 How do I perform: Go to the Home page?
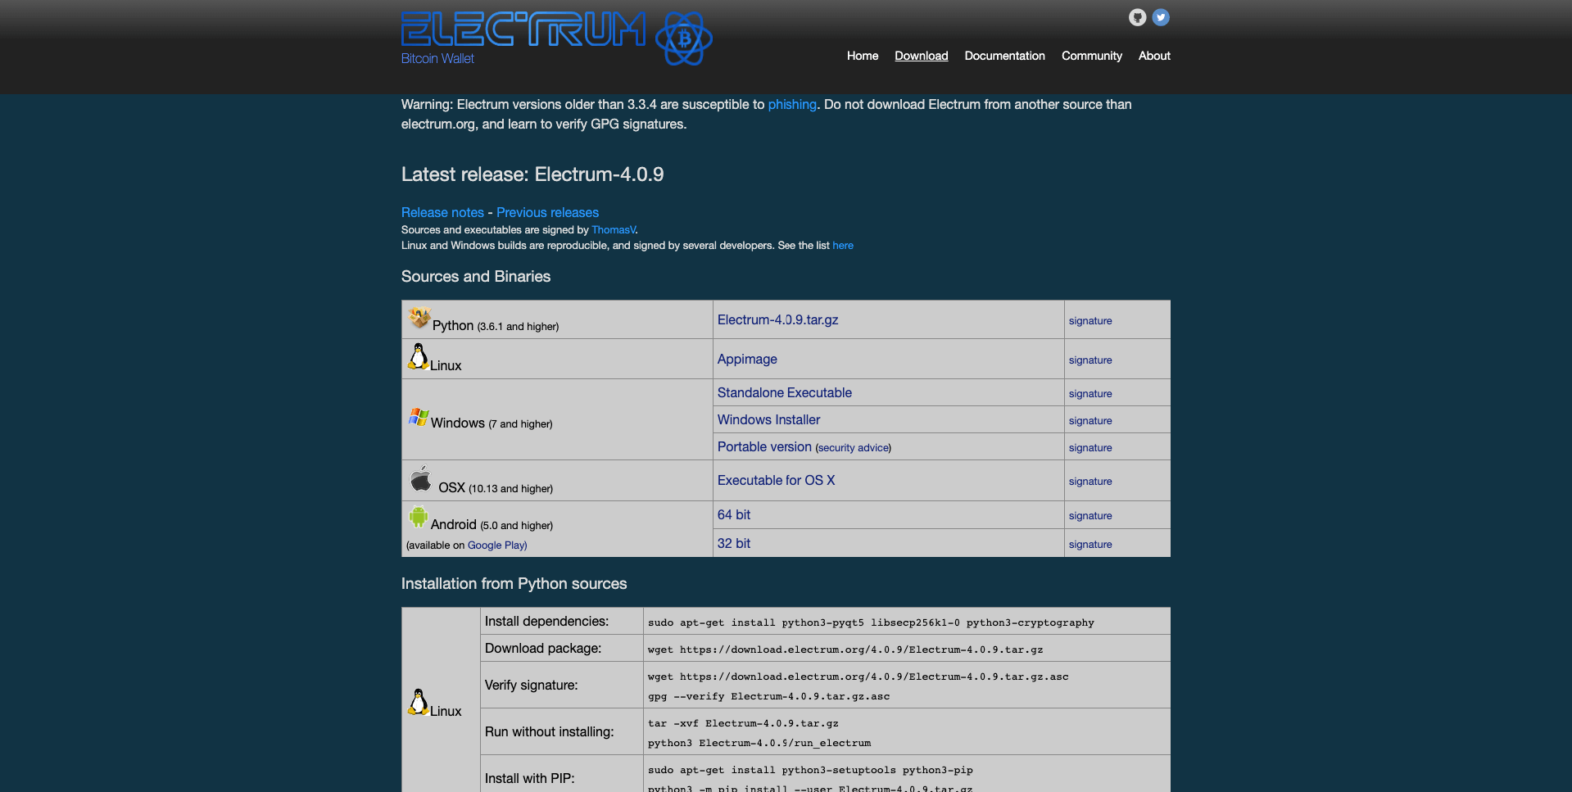pos(863,56)
